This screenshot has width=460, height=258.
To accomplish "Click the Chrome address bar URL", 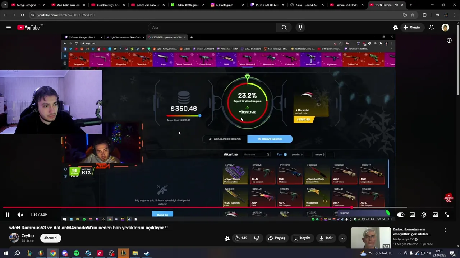I will tap(66, 15).
